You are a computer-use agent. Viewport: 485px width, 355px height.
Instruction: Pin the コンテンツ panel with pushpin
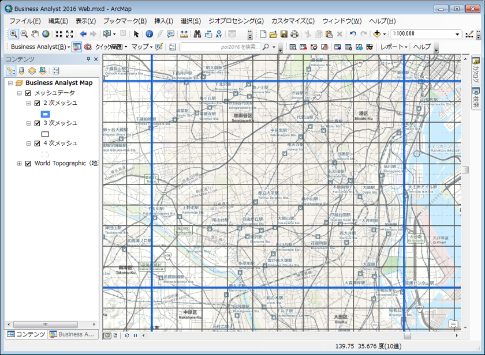tap(88, 59)
